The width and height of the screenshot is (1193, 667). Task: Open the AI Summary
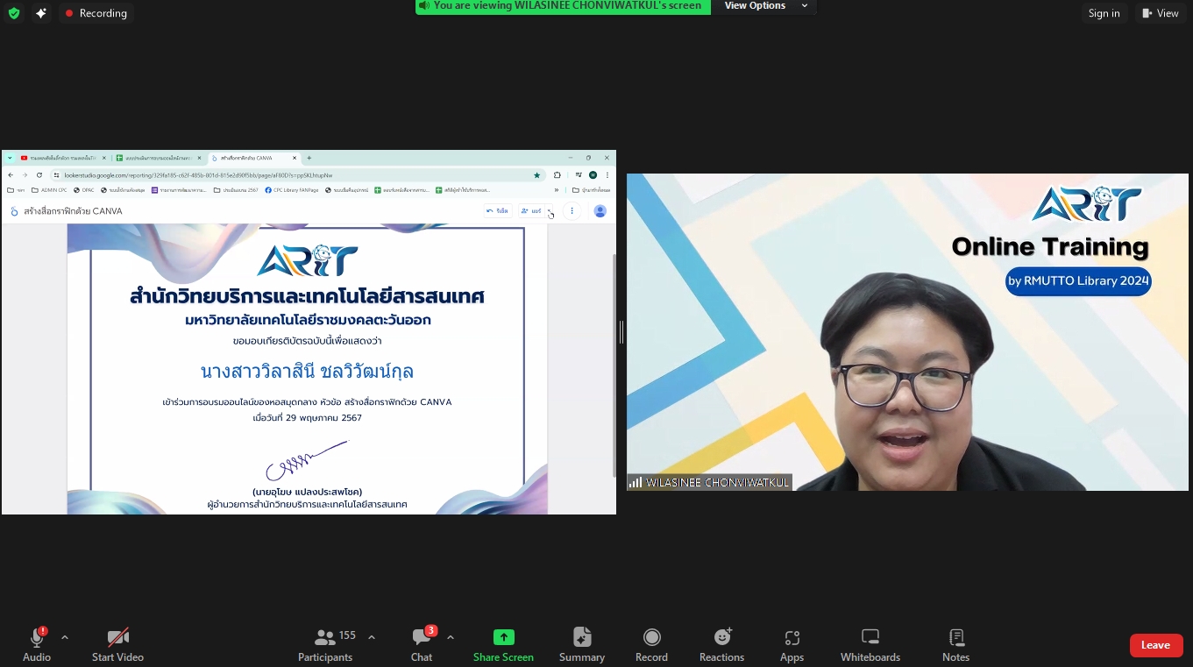pyautogui.click(x=582, y=644)
